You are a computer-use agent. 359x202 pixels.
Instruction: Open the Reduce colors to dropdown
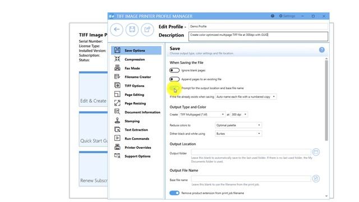click(x=238, y=125)
